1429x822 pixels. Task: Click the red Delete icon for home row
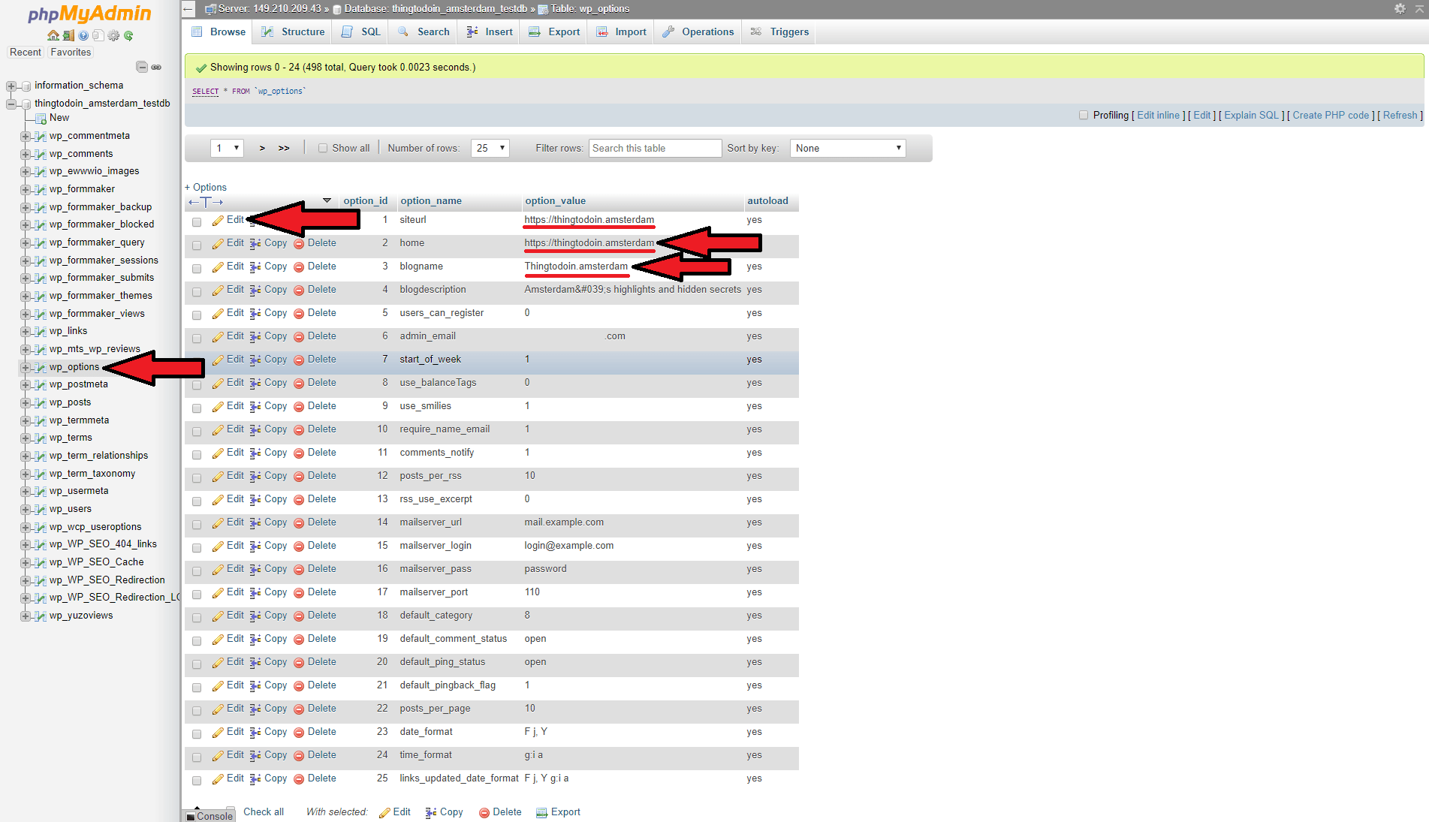click(299, 244)
